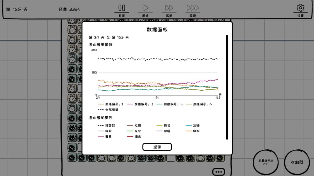Click the data panel vertical scrollbar
This screenshot has width=314, height=176.
click(227, 87)
